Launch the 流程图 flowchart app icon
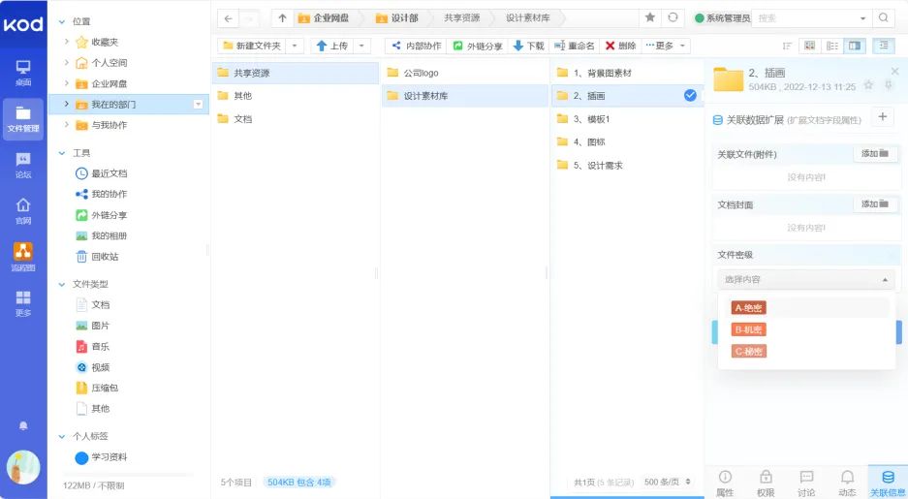The height and width of the screenshot is (499, 908). point(23,257)
